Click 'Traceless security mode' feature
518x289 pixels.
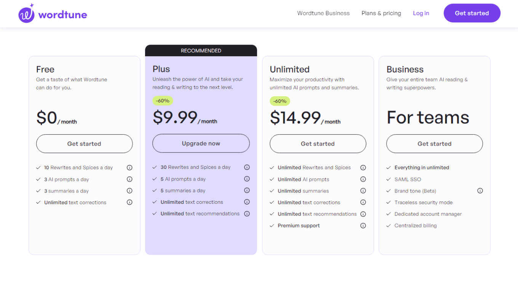pyautogui.click(x=424, y=203)
